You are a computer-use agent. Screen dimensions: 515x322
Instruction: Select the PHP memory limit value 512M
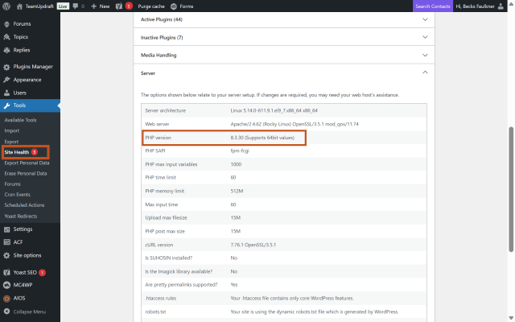coord(237,191)
